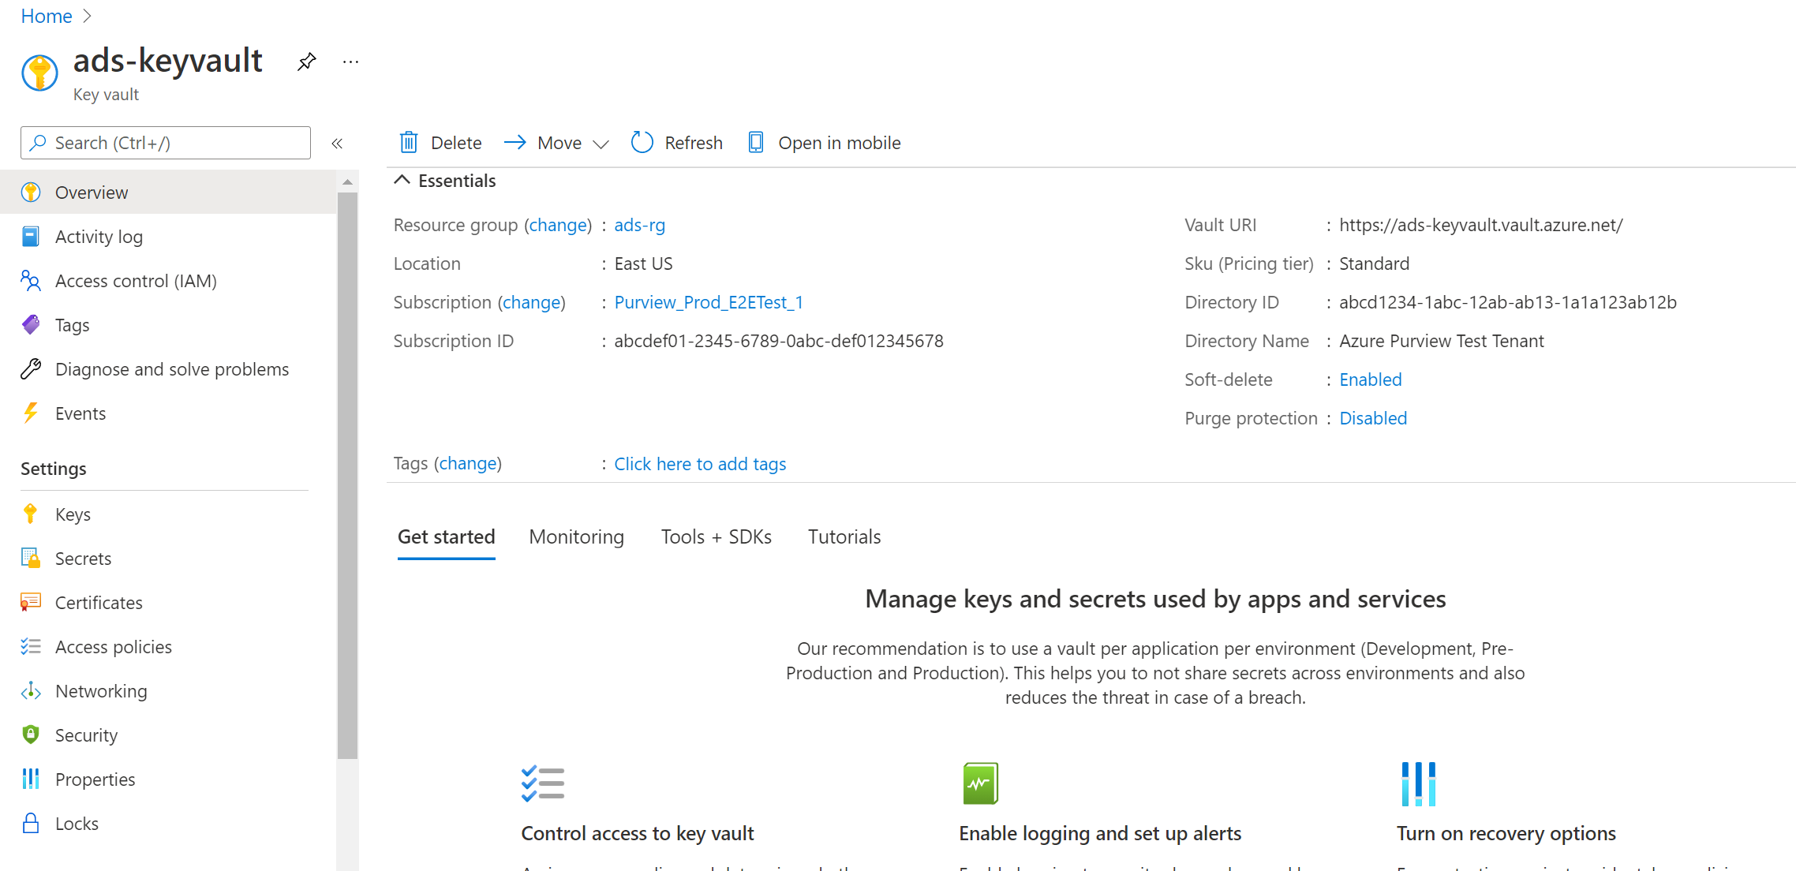This screenshot has width=1796, height=871.
Task: Click the Security settings icon
Action: click(x=31, y=735)
